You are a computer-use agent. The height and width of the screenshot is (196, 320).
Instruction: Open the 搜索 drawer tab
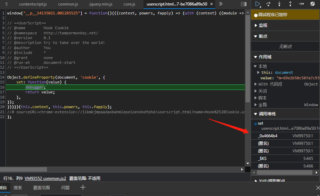18,187
